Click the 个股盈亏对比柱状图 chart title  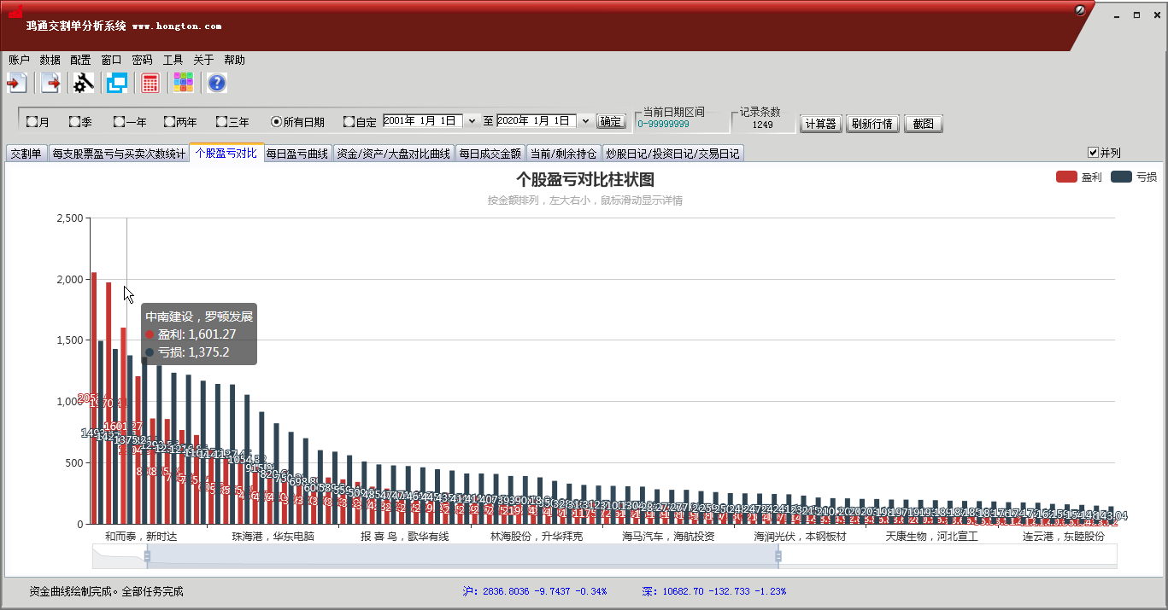click(585, 180)
